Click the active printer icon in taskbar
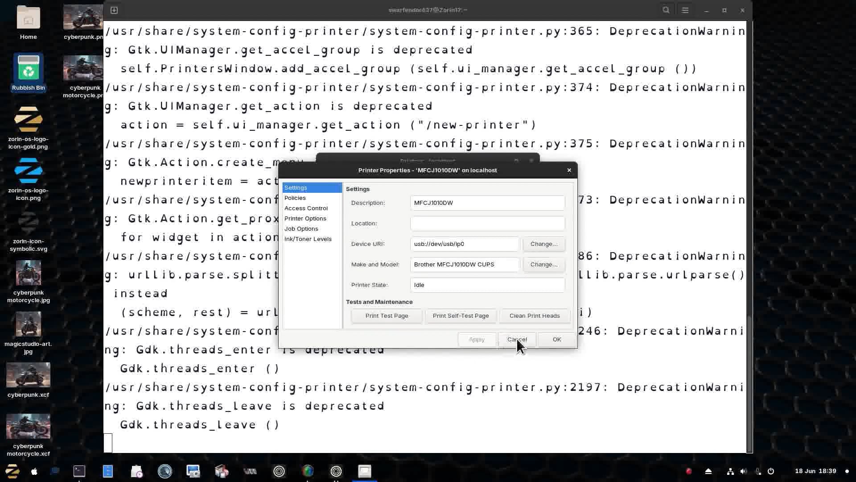The height and width of the screenshot is (482, 856). point(365,471)
